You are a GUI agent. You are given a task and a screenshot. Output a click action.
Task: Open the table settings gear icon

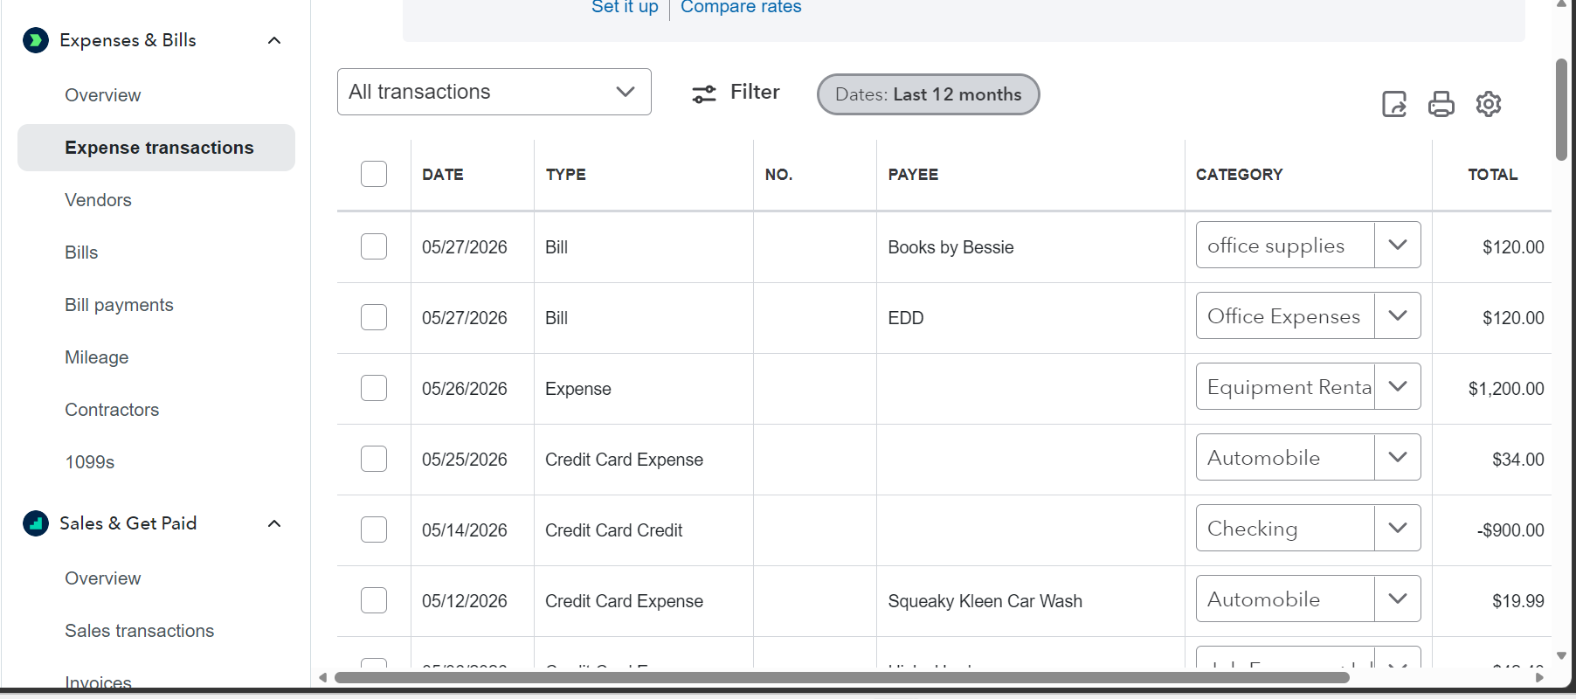[x=1489, y=104]
